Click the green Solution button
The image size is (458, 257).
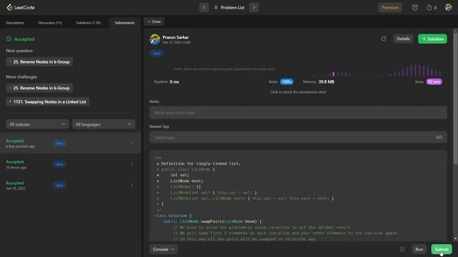point(432,39)
